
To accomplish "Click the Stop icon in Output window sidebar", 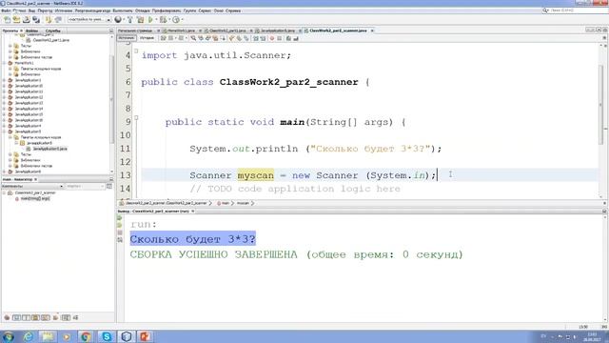I will point(120,232).
